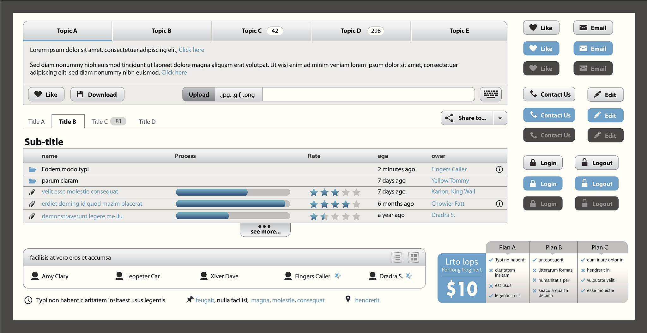647x333 pixels.
Task: Open the Yellow Tommy owner link
Action: [450, 181]
